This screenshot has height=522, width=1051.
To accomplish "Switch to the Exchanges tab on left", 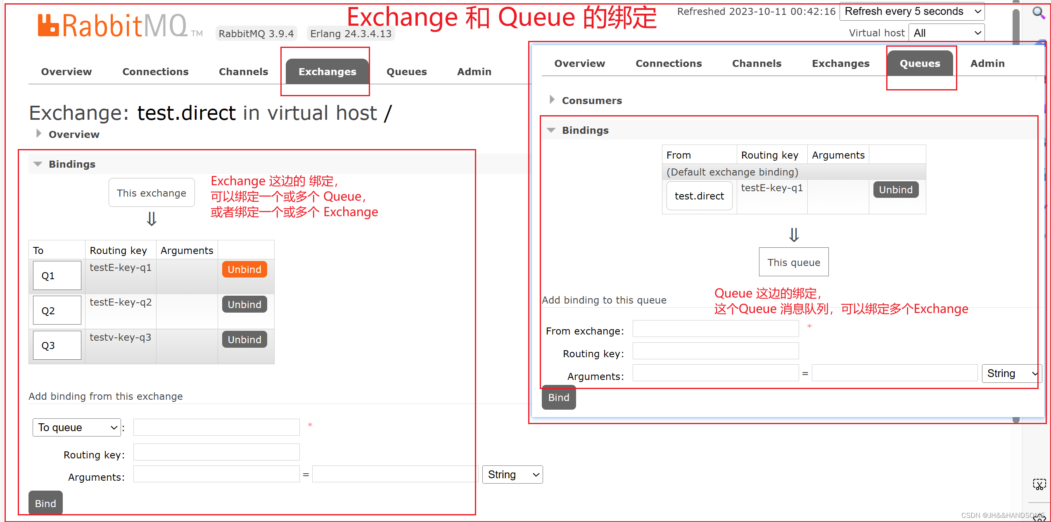I will coord(327,71).
